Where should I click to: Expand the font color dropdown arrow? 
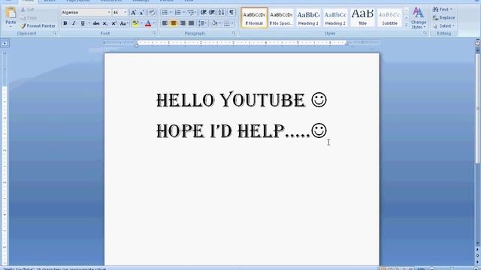tap(154, 23)
